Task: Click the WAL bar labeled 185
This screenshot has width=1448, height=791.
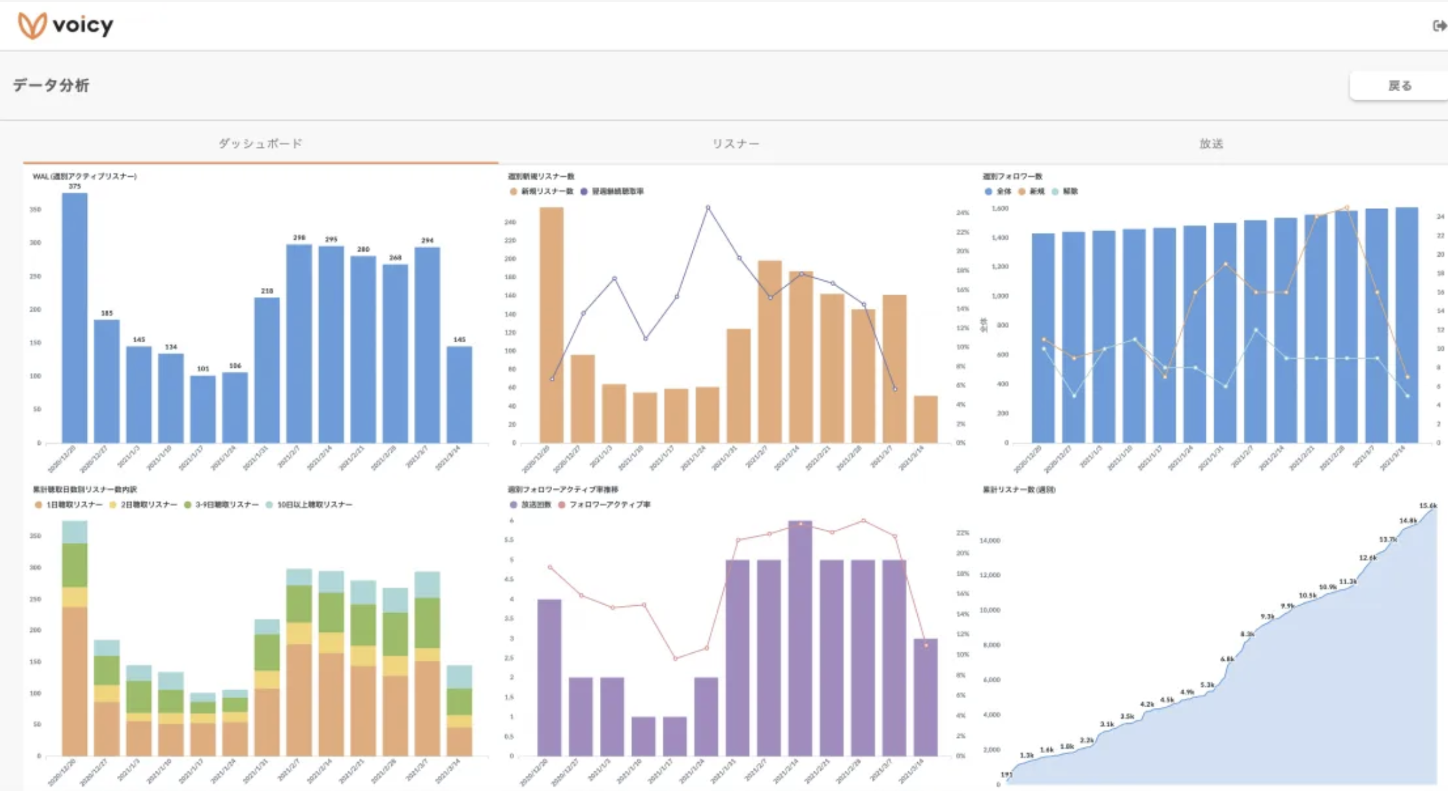Action: (x=107, y=381)
